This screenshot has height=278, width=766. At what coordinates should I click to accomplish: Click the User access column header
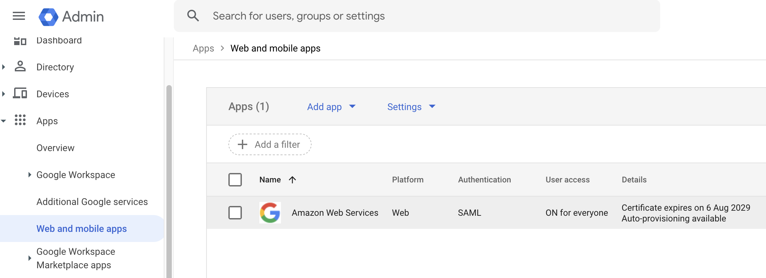pos(568,180)
